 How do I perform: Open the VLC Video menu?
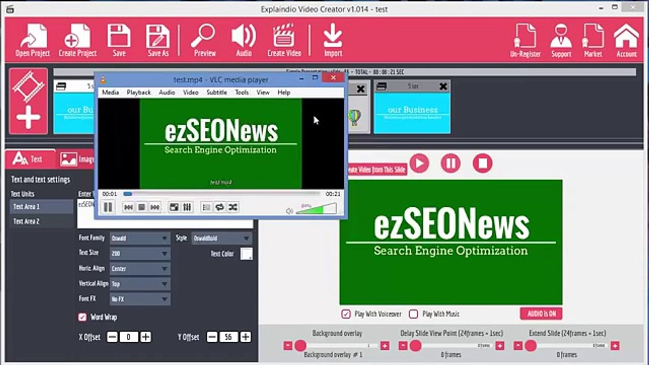[x=191, y=92]
